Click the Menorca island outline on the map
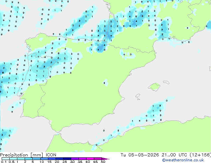 [166, 82]
